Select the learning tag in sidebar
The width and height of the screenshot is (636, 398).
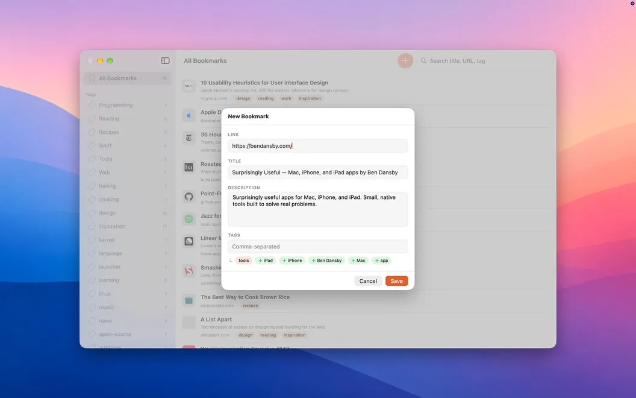point(127,280)
